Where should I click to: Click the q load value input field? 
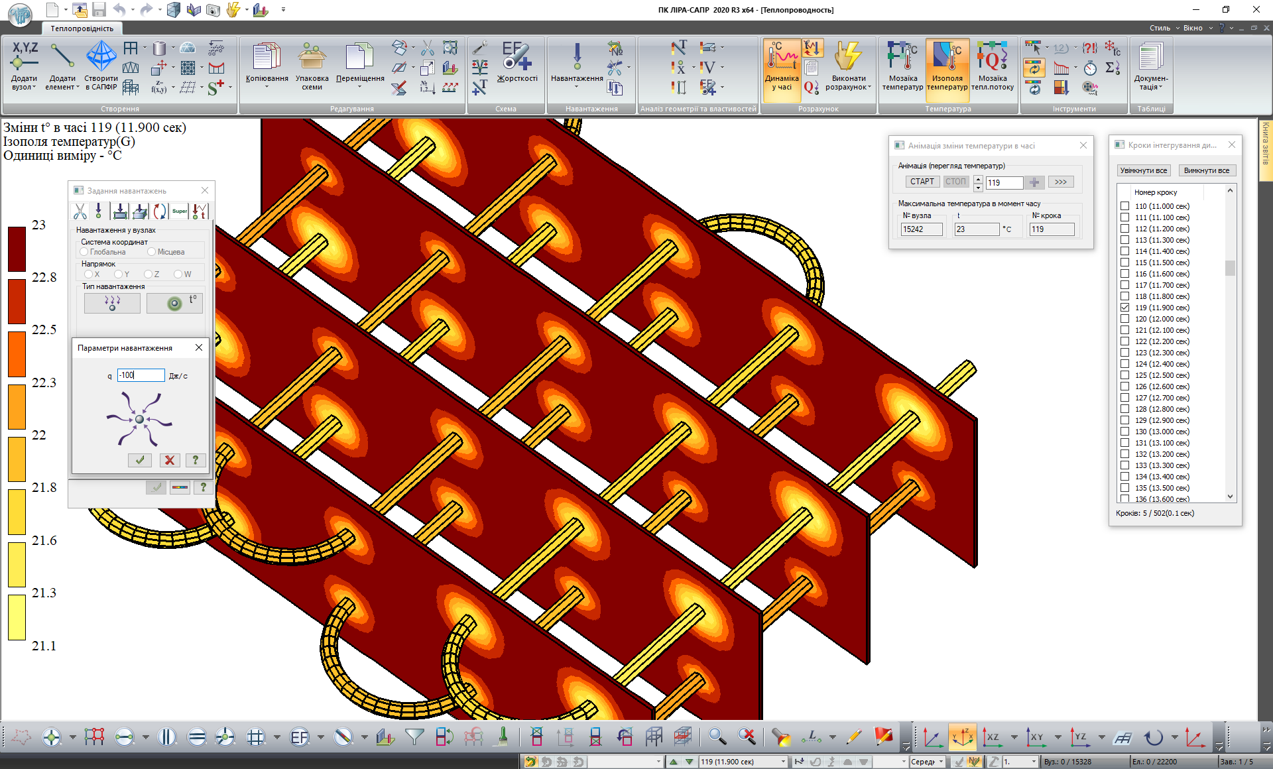pos(141,375)
